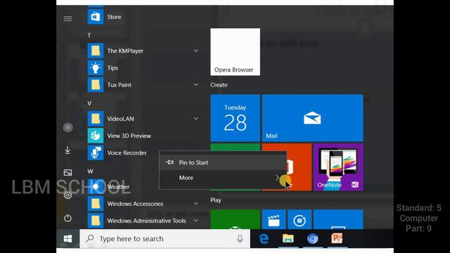Click the VideoLAN folder icon

click(96, 119)
